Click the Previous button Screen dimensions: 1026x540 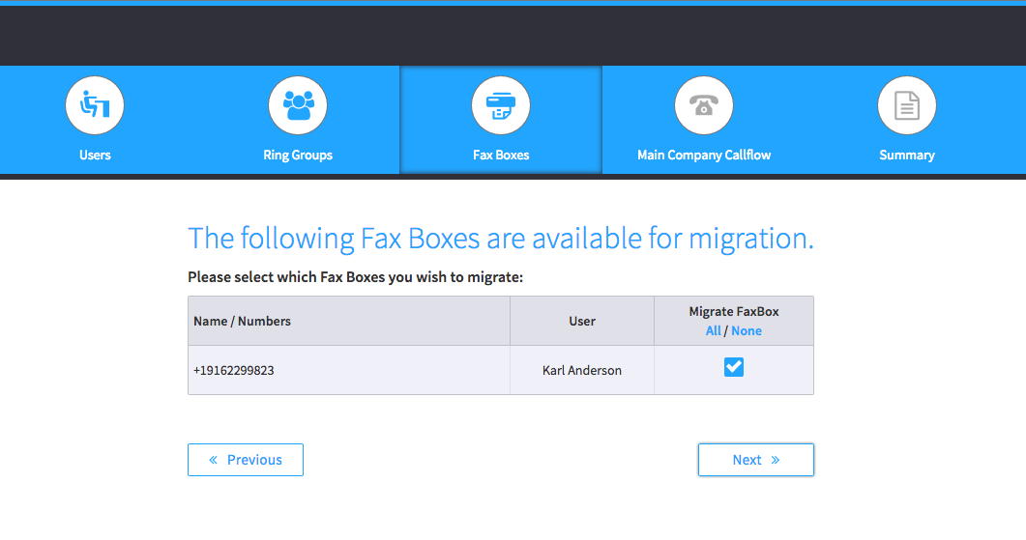tap(246, 460)
